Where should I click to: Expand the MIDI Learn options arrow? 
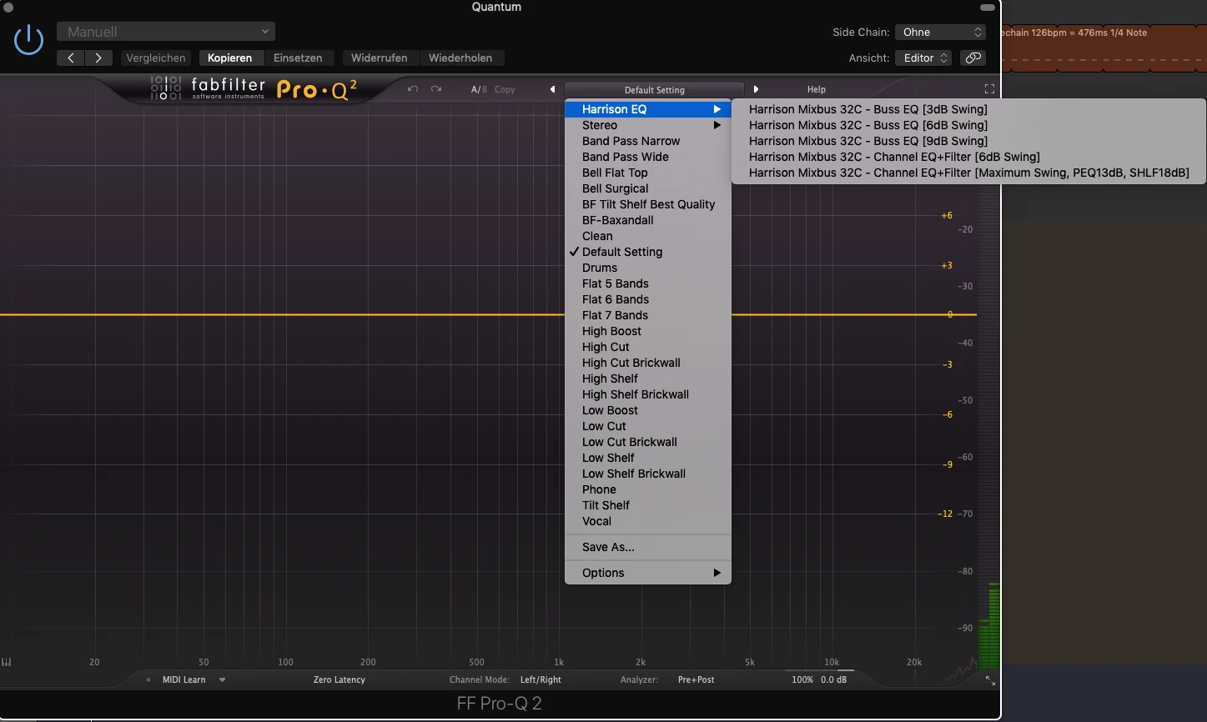pyautogui.click(x=222, y=679)
